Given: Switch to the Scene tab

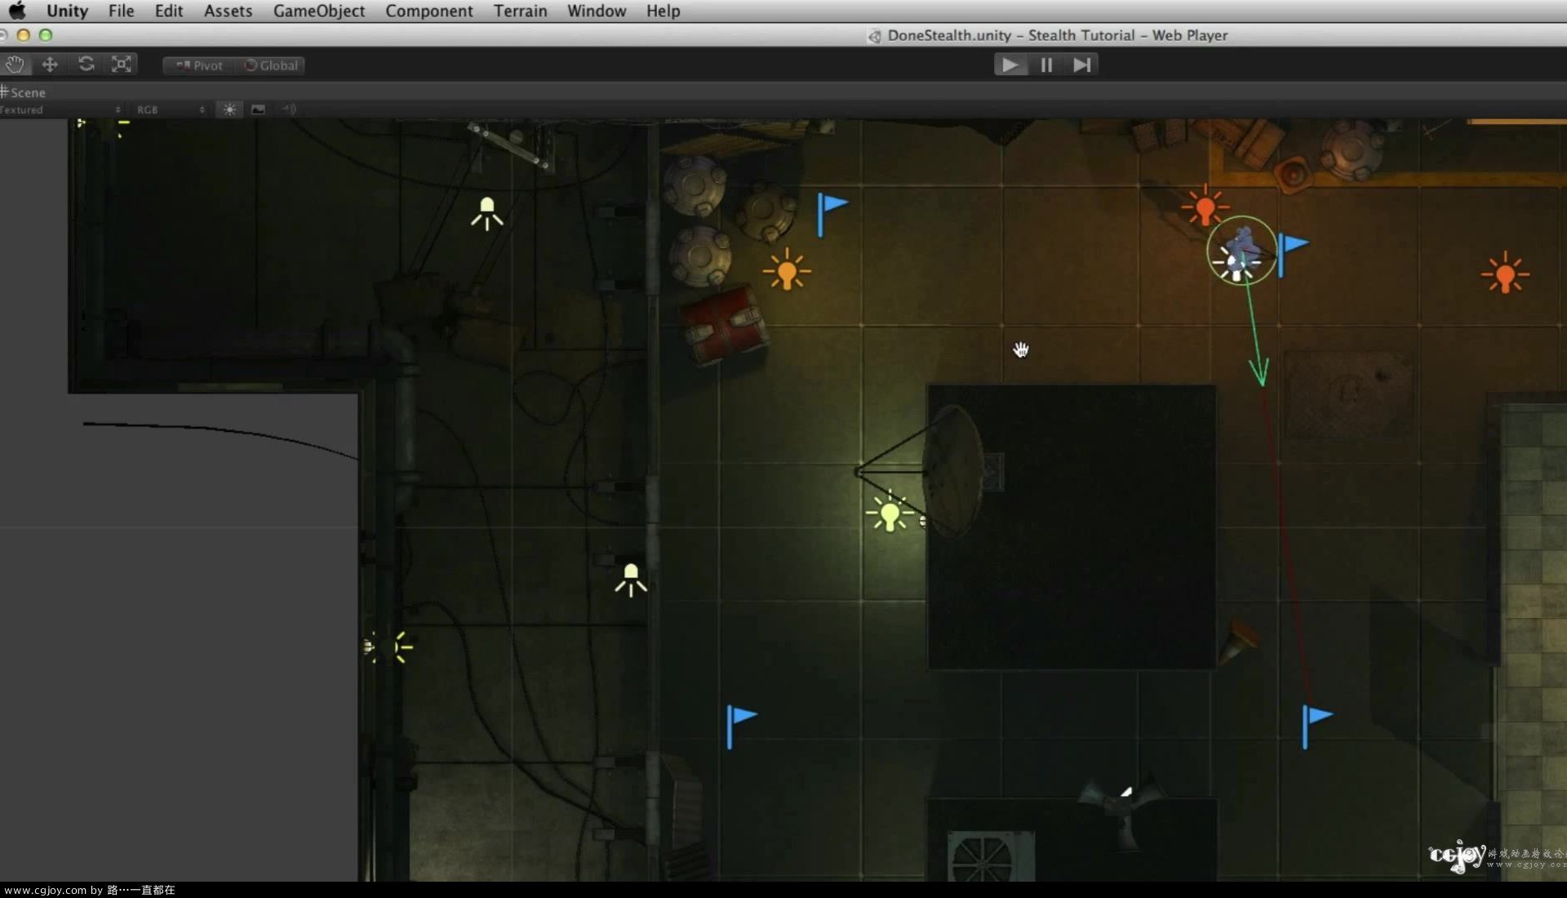Looking at the screenshot, I should (x=24, y=92).
